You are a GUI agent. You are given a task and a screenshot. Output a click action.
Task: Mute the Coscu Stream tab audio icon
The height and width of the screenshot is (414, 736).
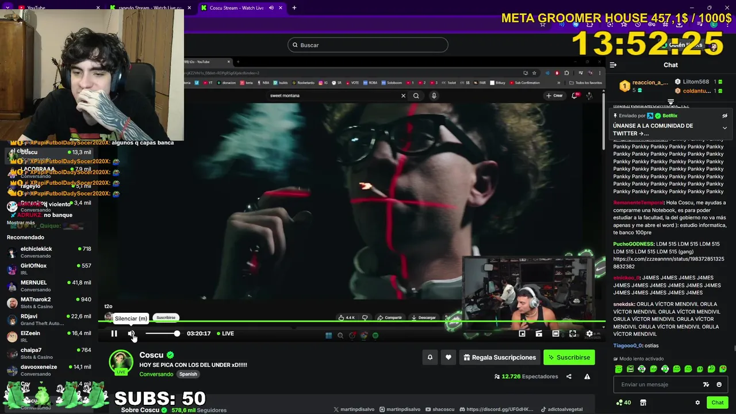coord(271,8)
